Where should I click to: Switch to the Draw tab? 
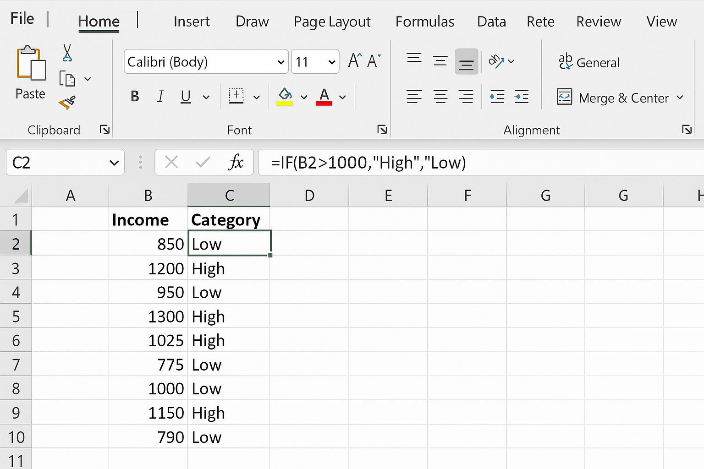[x=252, y=22]
